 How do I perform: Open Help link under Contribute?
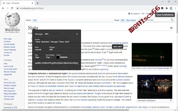pyautogui.click(x=6, y=64)
